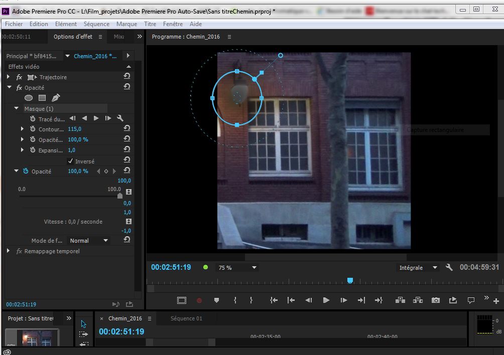Toggle the Contour progressif stopwatch
The height and width of the screenshot is (355, 504).
[33, 129]
